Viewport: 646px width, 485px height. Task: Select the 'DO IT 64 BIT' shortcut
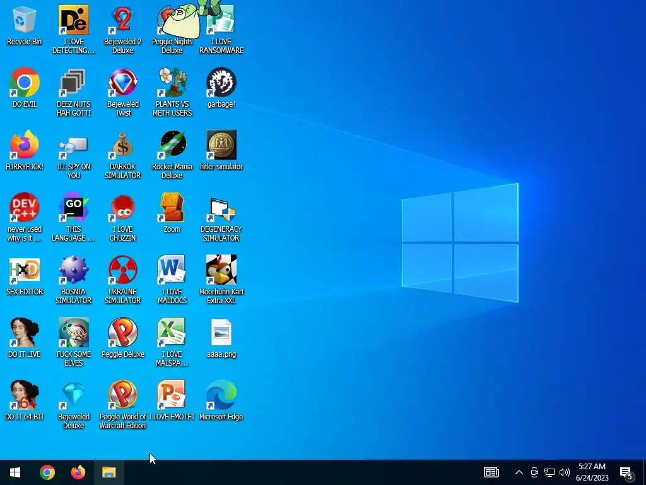[x=25, y=400]
